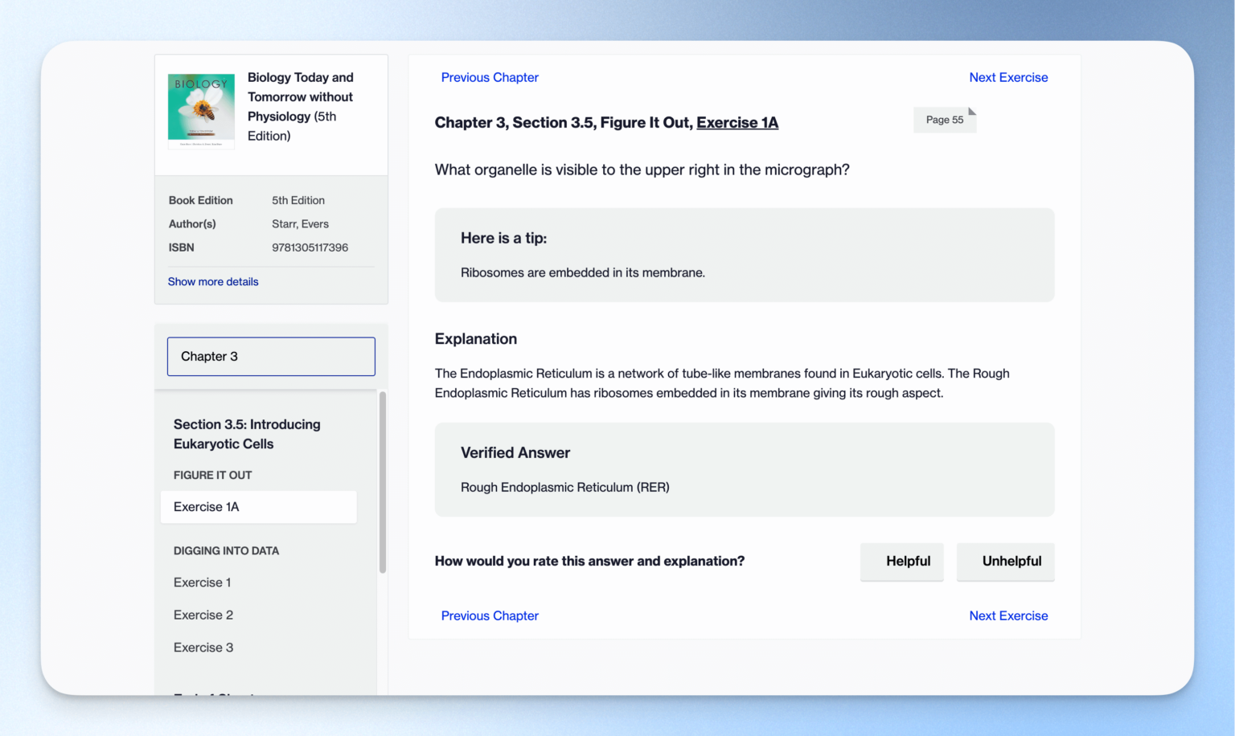The height and width of the screenshot is (736, 1235).
Task: Click bottom Next Exercise link
Action: tap(1008, 616)
